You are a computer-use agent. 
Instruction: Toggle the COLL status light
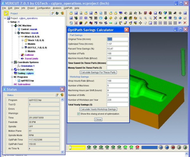[95, 148]
